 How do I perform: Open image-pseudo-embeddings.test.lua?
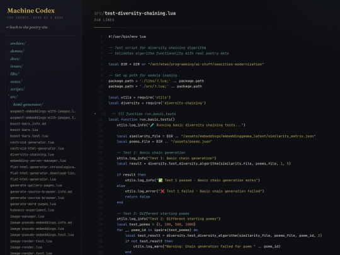42,235
